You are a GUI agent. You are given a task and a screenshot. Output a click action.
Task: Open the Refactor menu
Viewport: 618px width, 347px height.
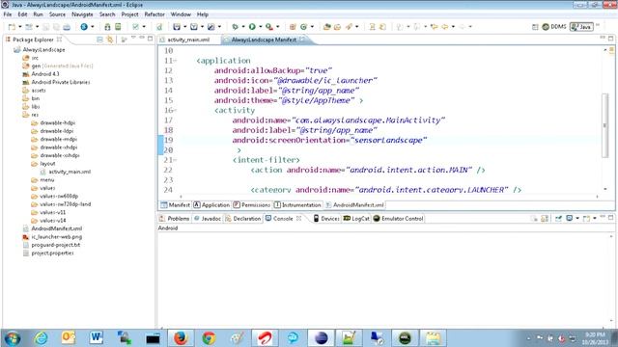(x=154, y=14)
